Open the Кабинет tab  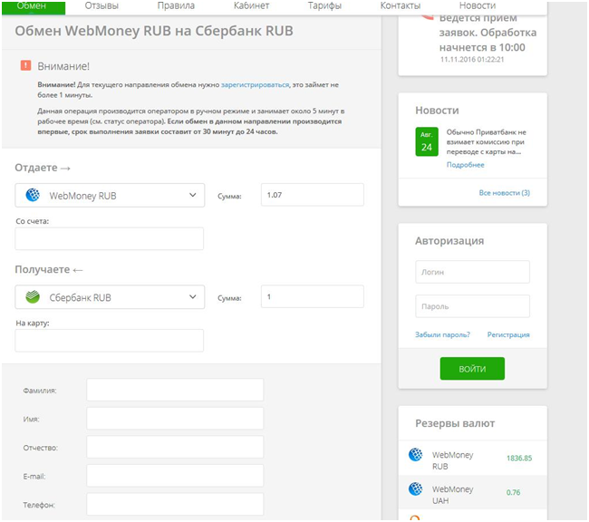coord(251,6)
